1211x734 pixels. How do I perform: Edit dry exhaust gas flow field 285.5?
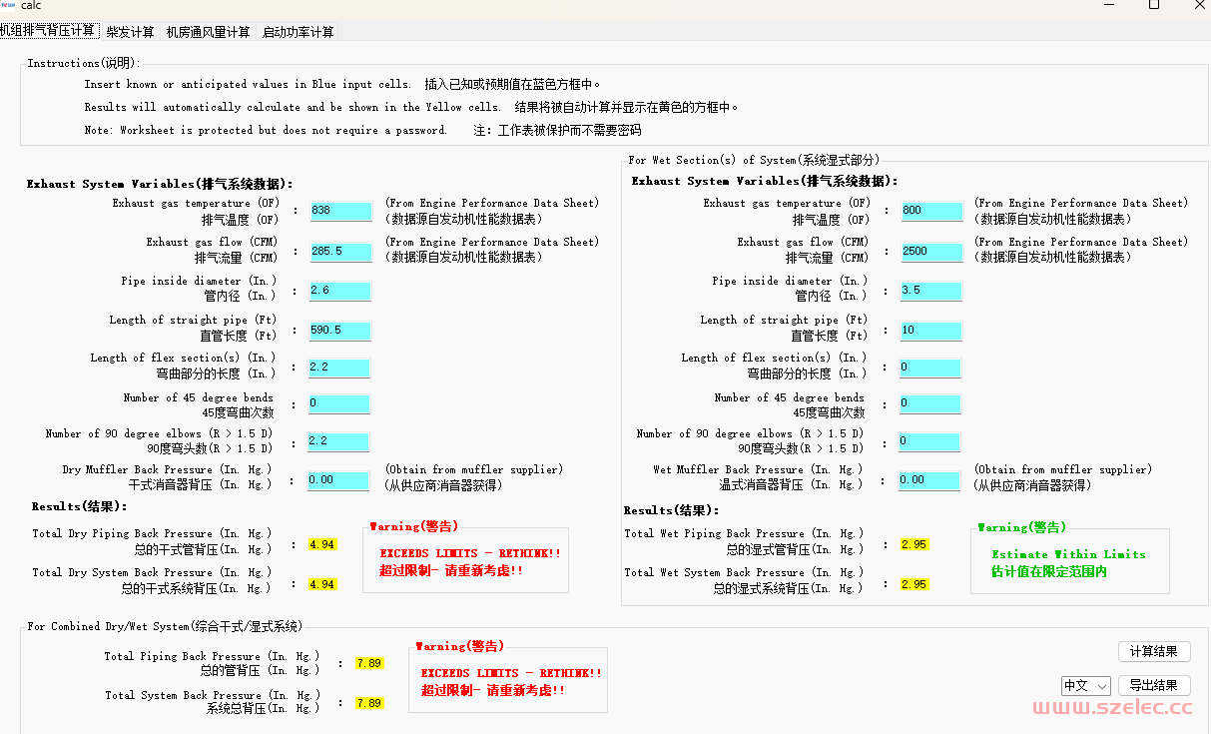339,252
